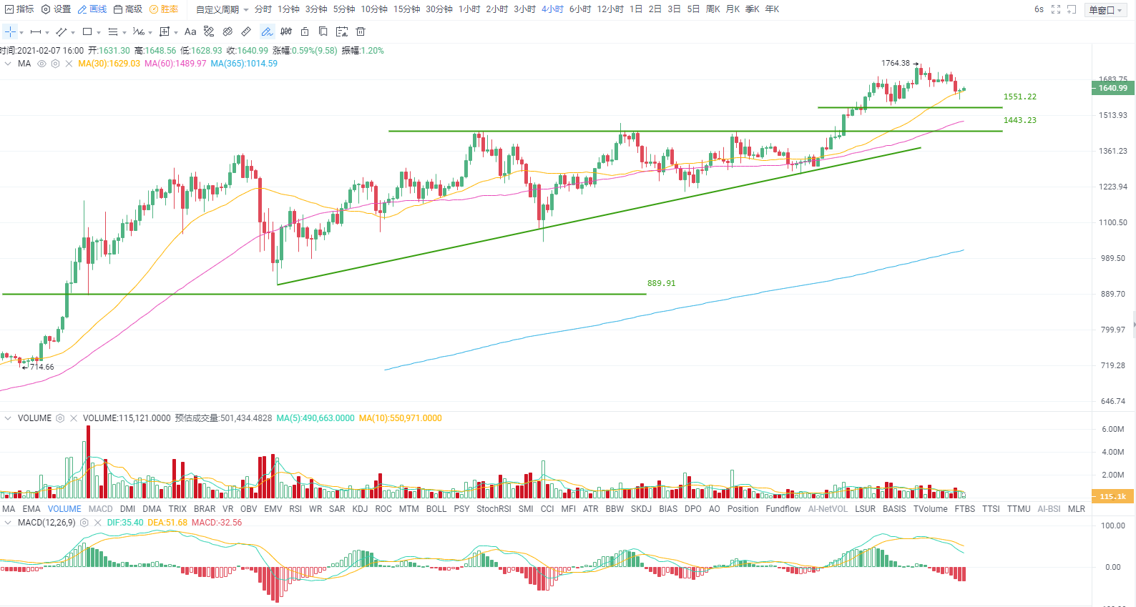Open the 高级 advanced menu

128,9
